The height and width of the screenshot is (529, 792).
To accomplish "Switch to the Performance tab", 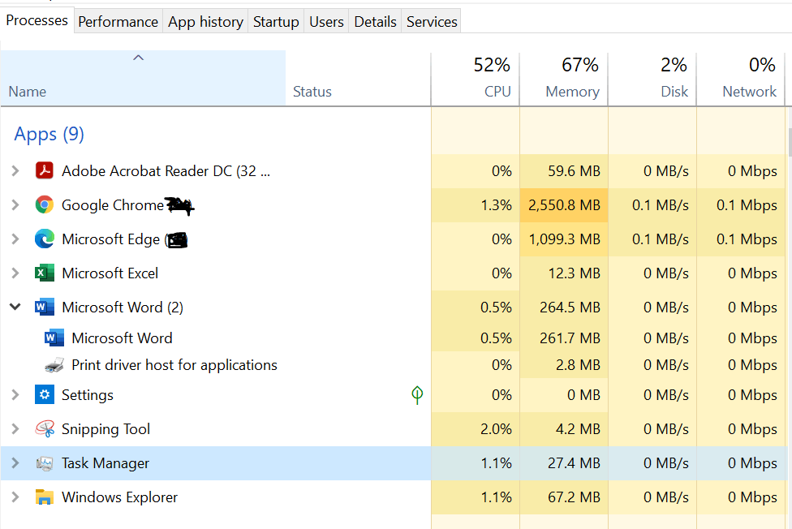I will tap(118, 22).
